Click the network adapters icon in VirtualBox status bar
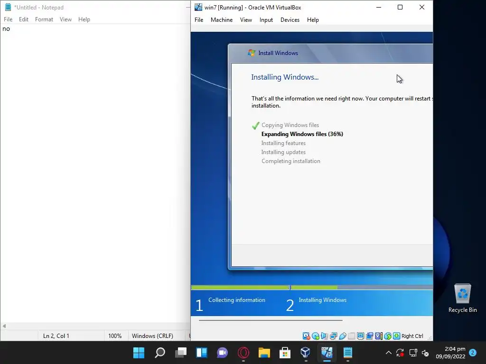The height and width of the screenshot is (364, 486). coord(334,336)
